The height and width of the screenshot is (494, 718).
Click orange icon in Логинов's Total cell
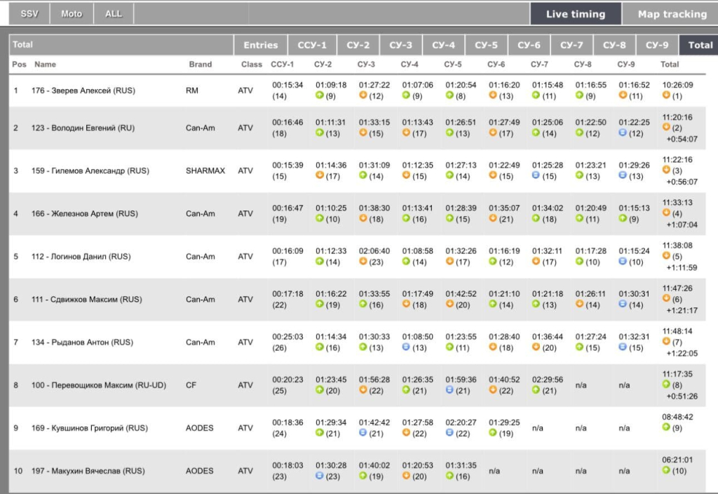[x=666, y=256]
